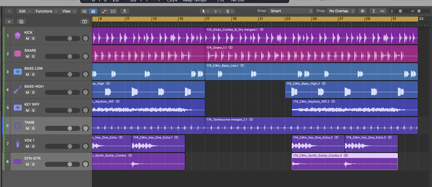Toggle waveform zoom icon
Screen dimensions: 432x187
[x=363, y=11]
